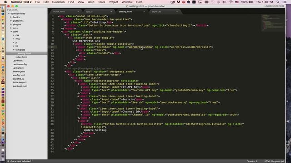Expand the img folder arrow
The width and height of the screenshot is (291, 163).
14,39
